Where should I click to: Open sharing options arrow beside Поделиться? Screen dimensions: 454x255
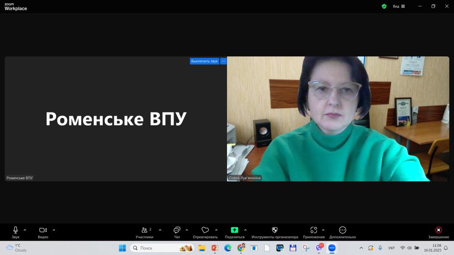coord(246,230)
